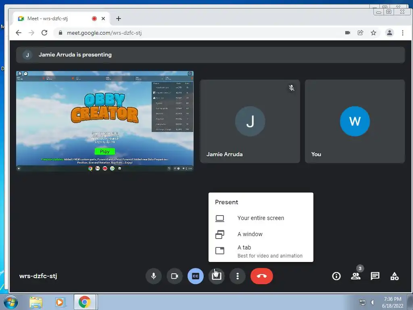The image size is (413, 310).
Task: Bookmark this tab with star icon
Action: (x=373, y=33)
